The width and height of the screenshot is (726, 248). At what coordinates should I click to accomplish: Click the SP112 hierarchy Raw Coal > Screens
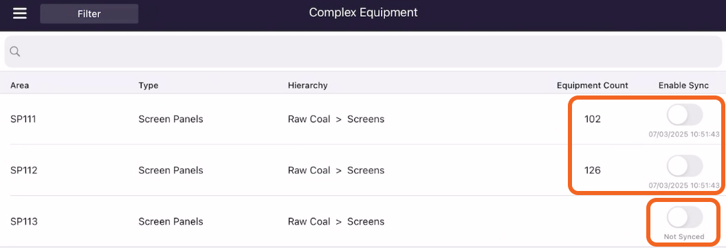(336, 170)
